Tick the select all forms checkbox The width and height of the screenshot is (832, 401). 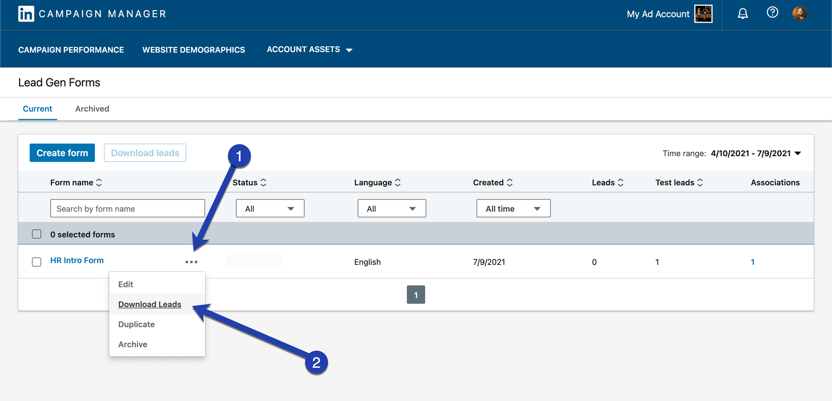(37, 234)
